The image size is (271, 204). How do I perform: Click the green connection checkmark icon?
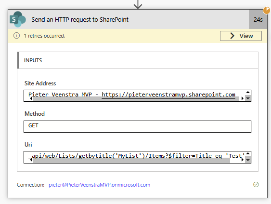[256, 184]
